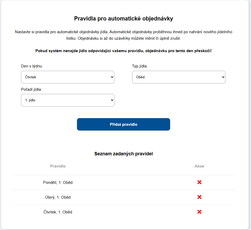Click the bold warning about skipped orders

pyautogui.click(x=124, y=51)
